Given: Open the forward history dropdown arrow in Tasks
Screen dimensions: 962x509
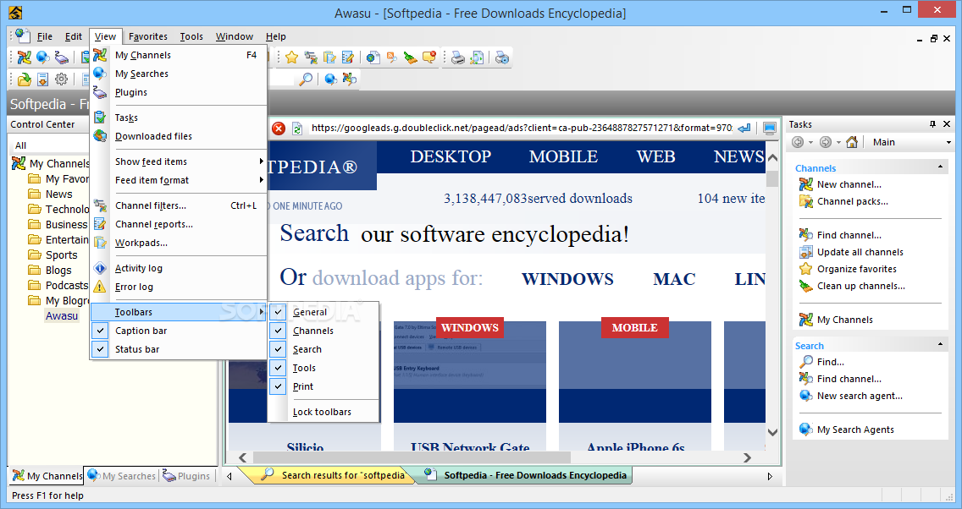Looking at the screenshot, I should coord(838,143).
